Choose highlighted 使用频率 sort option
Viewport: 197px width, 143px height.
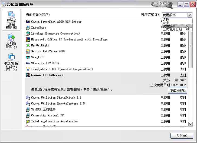(177, 26)
